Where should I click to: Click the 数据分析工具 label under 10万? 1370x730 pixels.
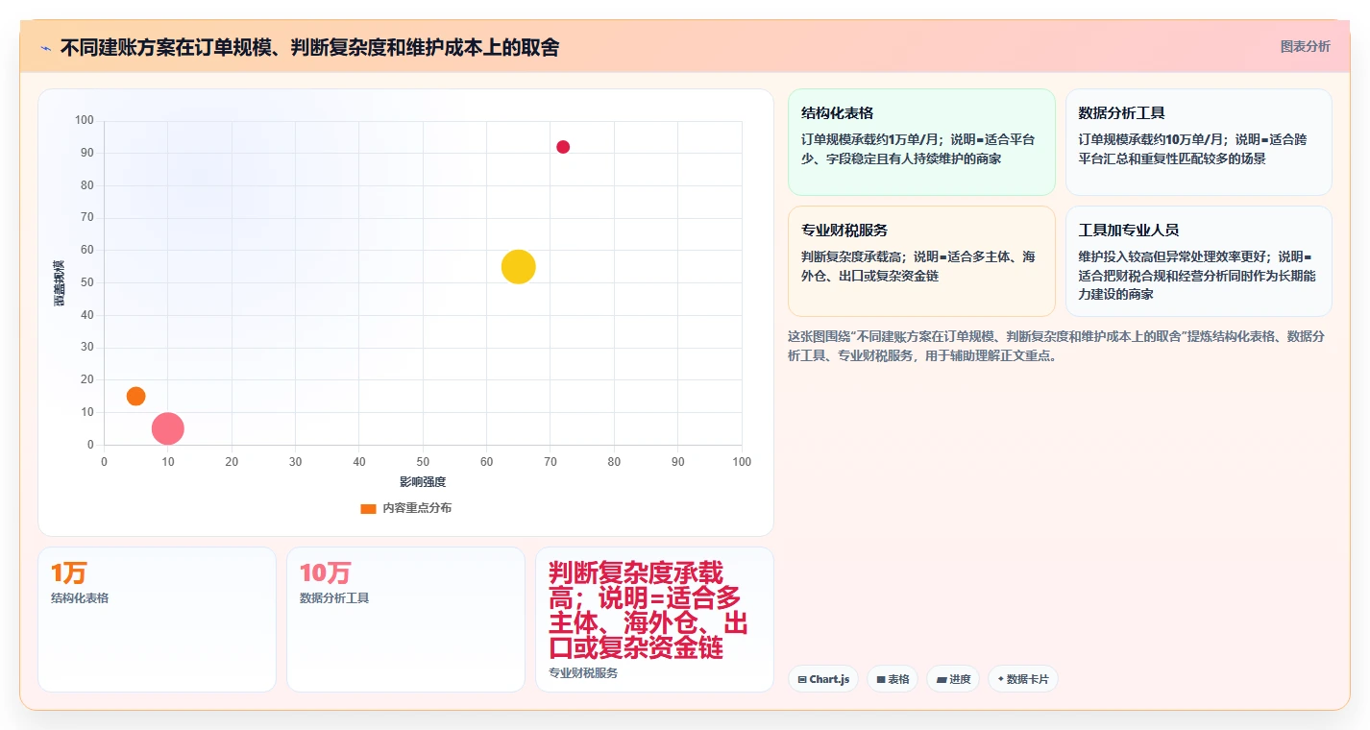[334, 598]
